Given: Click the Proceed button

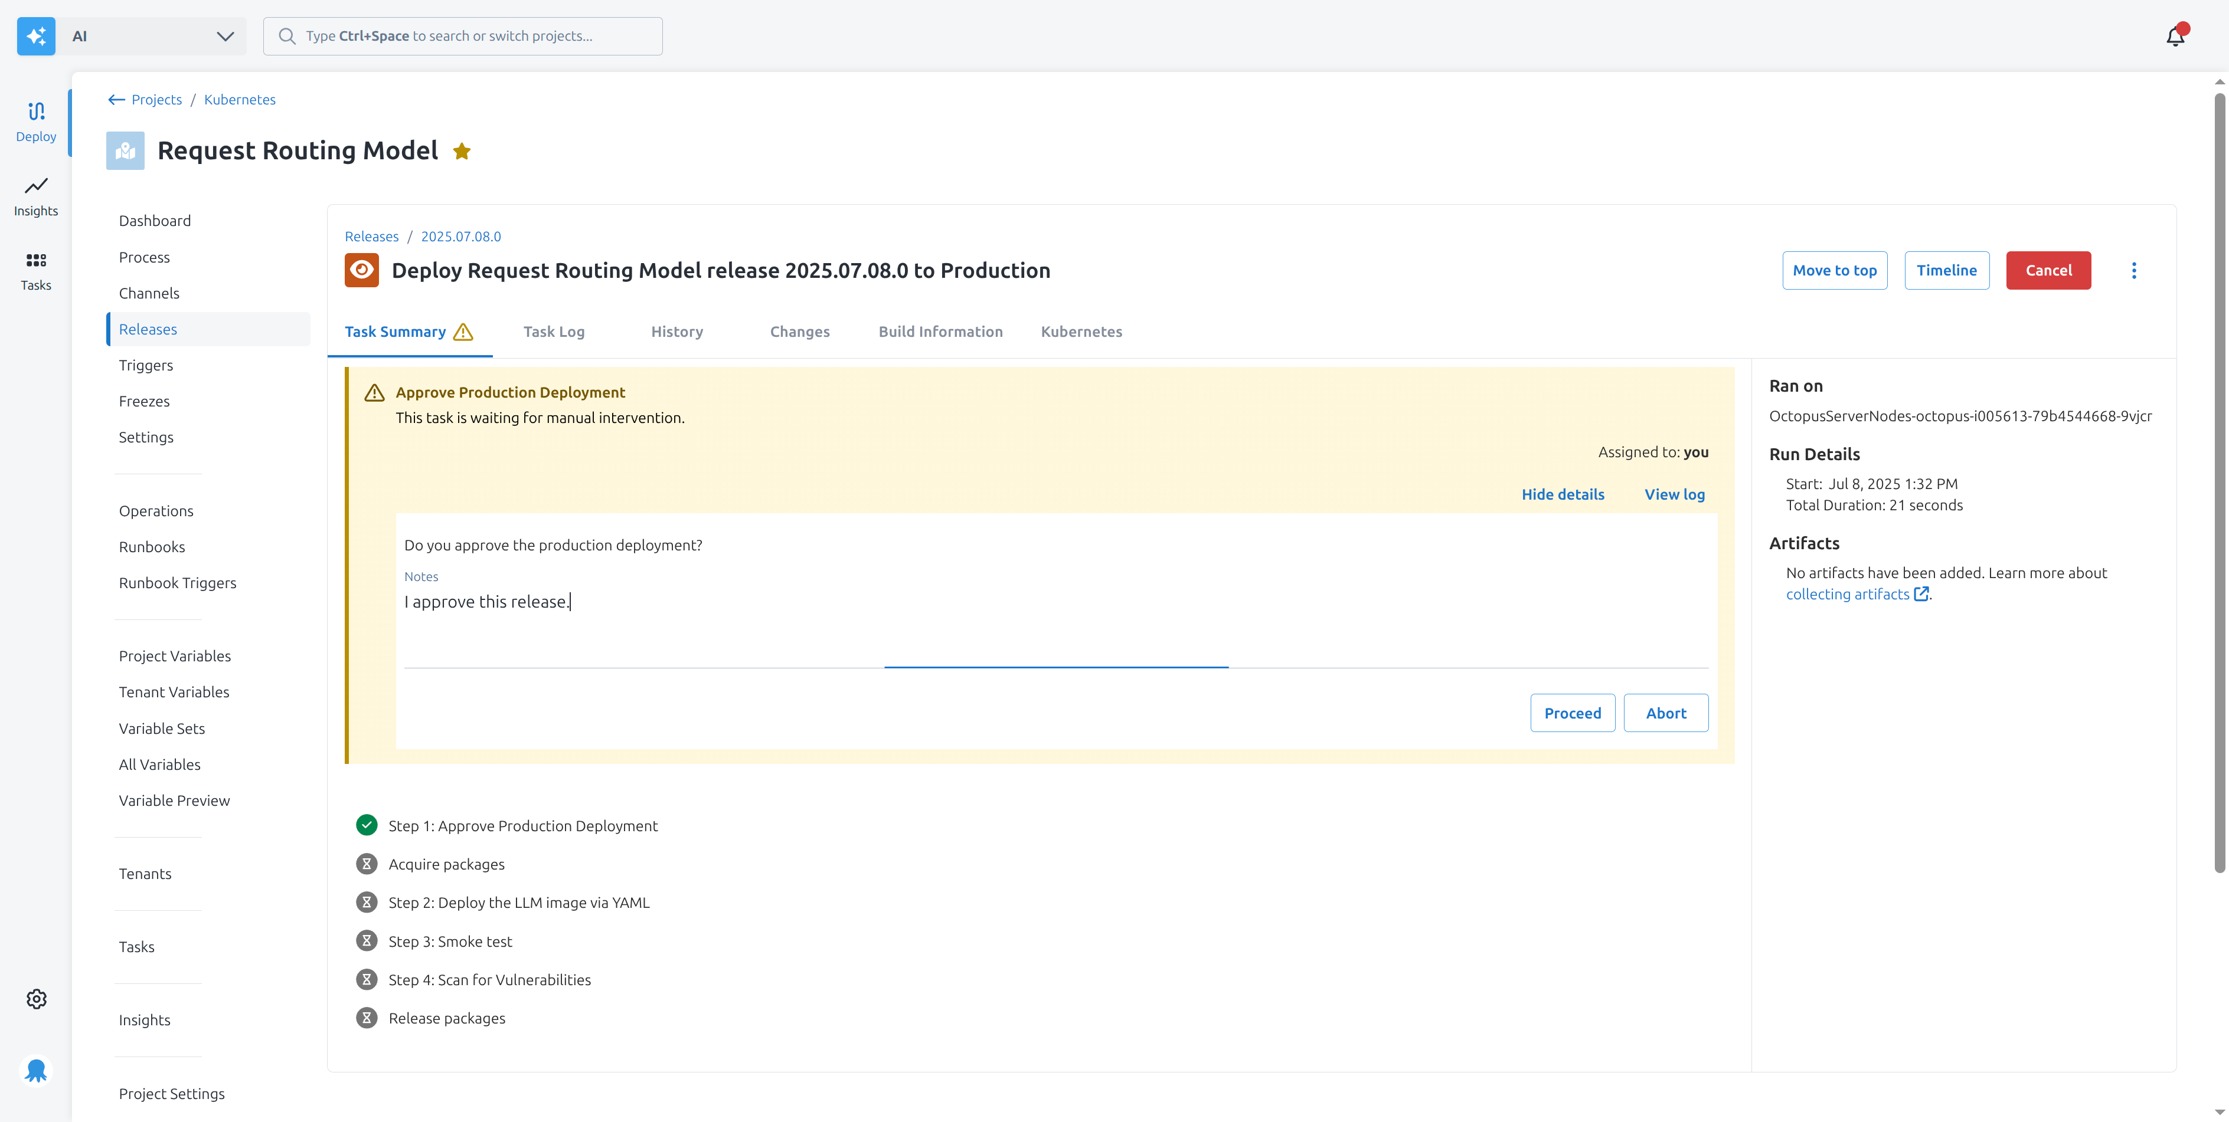Looking at the screenshot, I should [1572, 713].
